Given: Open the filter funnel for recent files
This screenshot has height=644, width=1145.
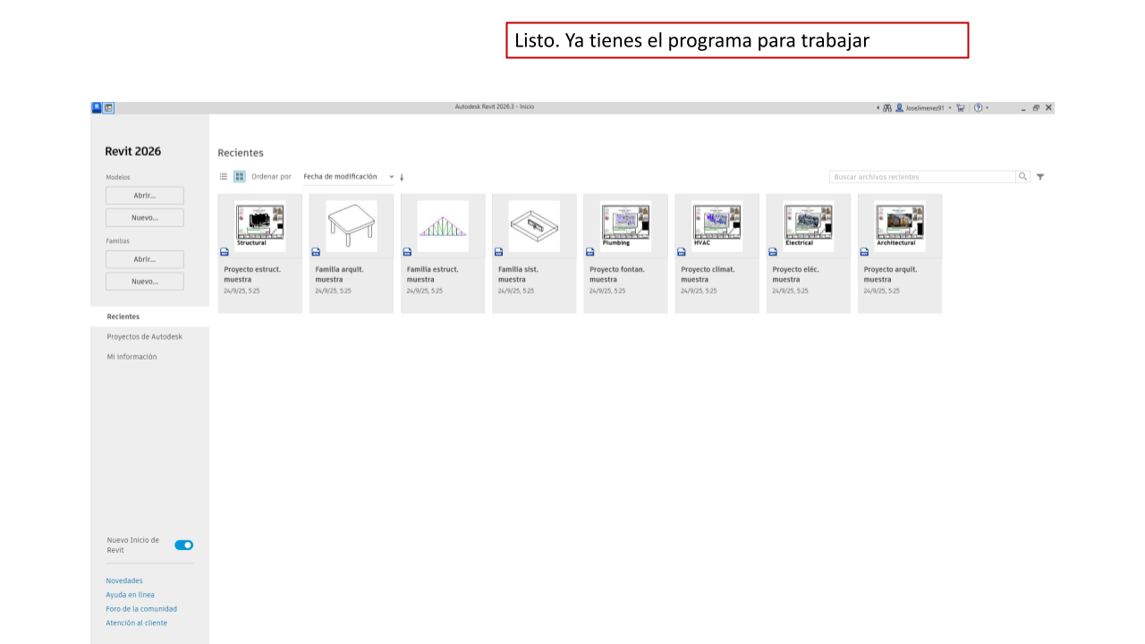Looking at the screenshot, I should click(1040, 177).
